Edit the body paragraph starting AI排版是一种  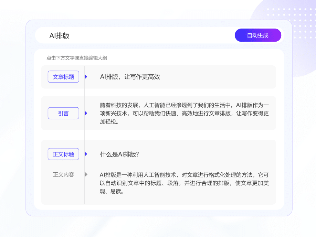point(184,183)
